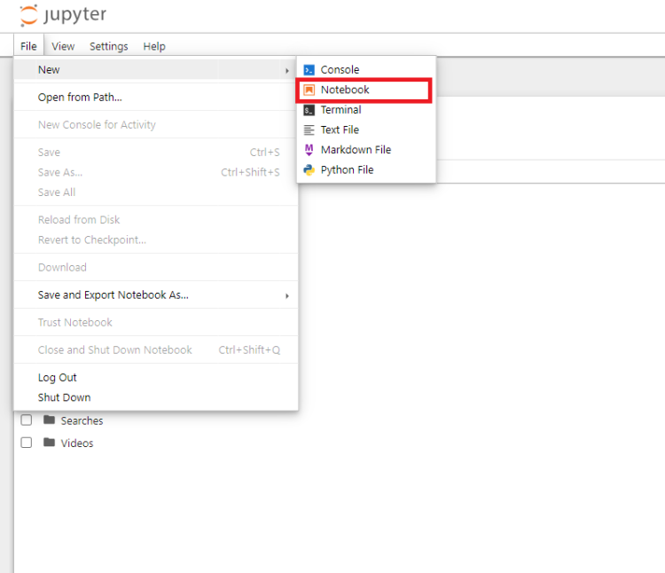Select New Console for Activity
Image resolution: width=665 pixels, height=573 pixels.
(x=156, y=125)
